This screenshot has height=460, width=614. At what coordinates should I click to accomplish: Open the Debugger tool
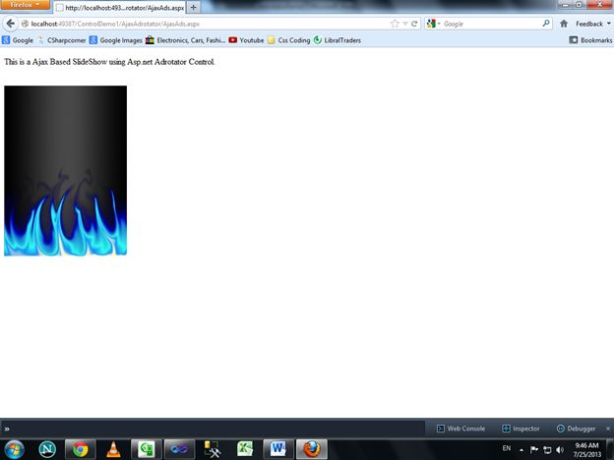[x=576, y=429]
